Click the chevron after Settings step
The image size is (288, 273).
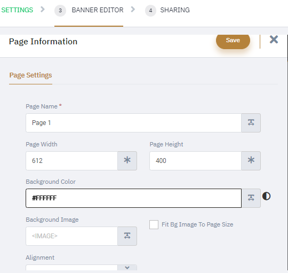(x=43, y=9)
